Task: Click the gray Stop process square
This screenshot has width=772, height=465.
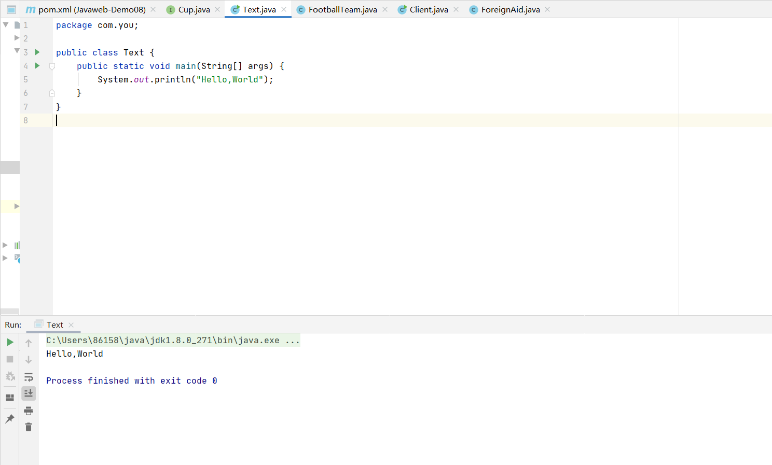Action: [x=10, y=359]
